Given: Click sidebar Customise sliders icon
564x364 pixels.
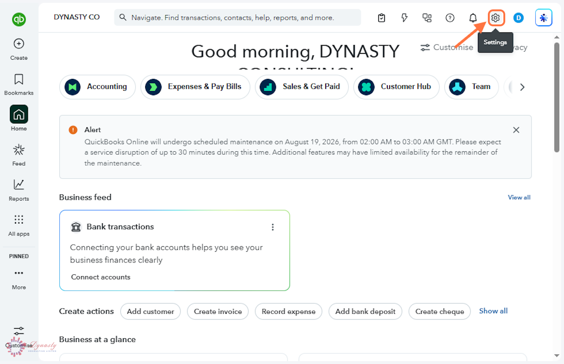Looking at the screenshot, I should [19, 331].
